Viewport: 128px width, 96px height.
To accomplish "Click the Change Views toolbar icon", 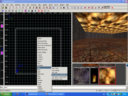I will point(57,8).
